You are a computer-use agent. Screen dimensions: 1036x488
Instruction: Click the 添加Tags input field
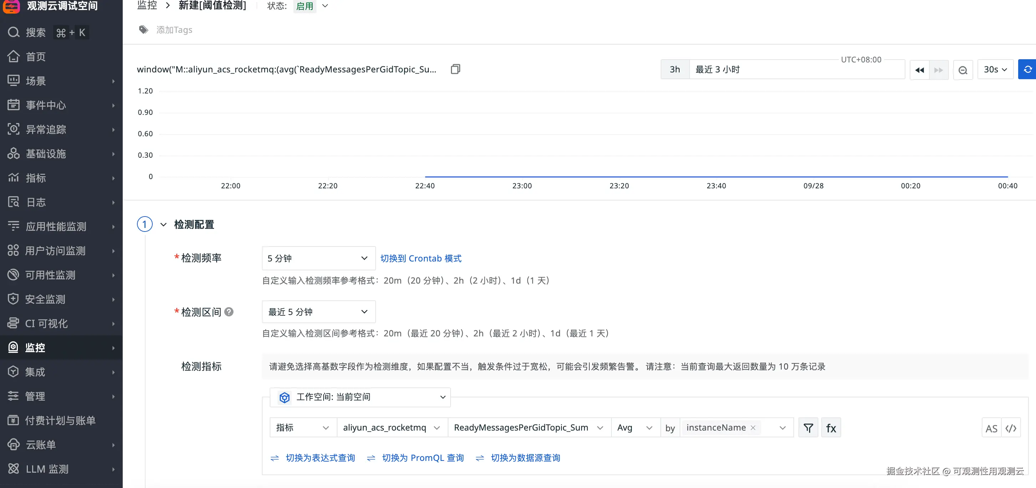[174, 30]
